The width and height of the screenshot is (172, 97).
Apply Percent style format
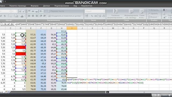92,16
